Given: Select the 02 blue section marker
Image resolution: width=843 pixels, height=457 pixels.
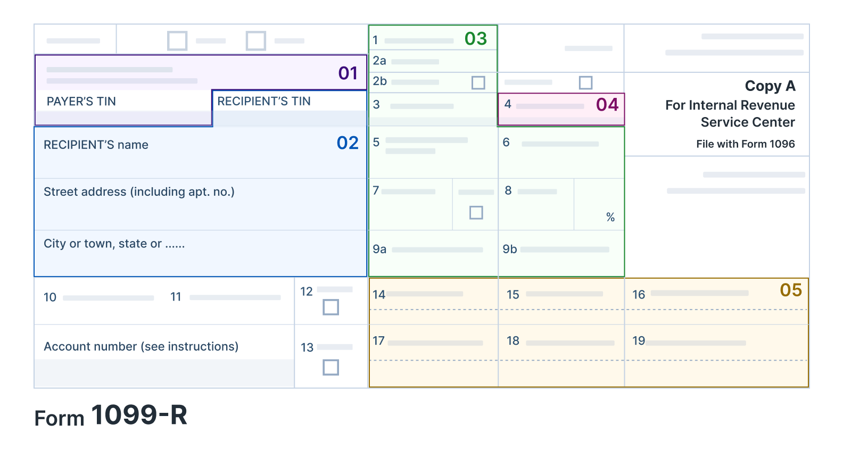Looking at the screenshot, I should pos(348,143).
